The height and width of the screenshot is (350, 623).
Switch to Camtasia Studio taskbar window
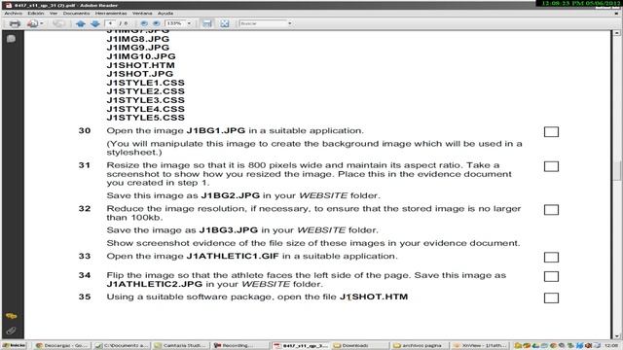pos(180,346)
